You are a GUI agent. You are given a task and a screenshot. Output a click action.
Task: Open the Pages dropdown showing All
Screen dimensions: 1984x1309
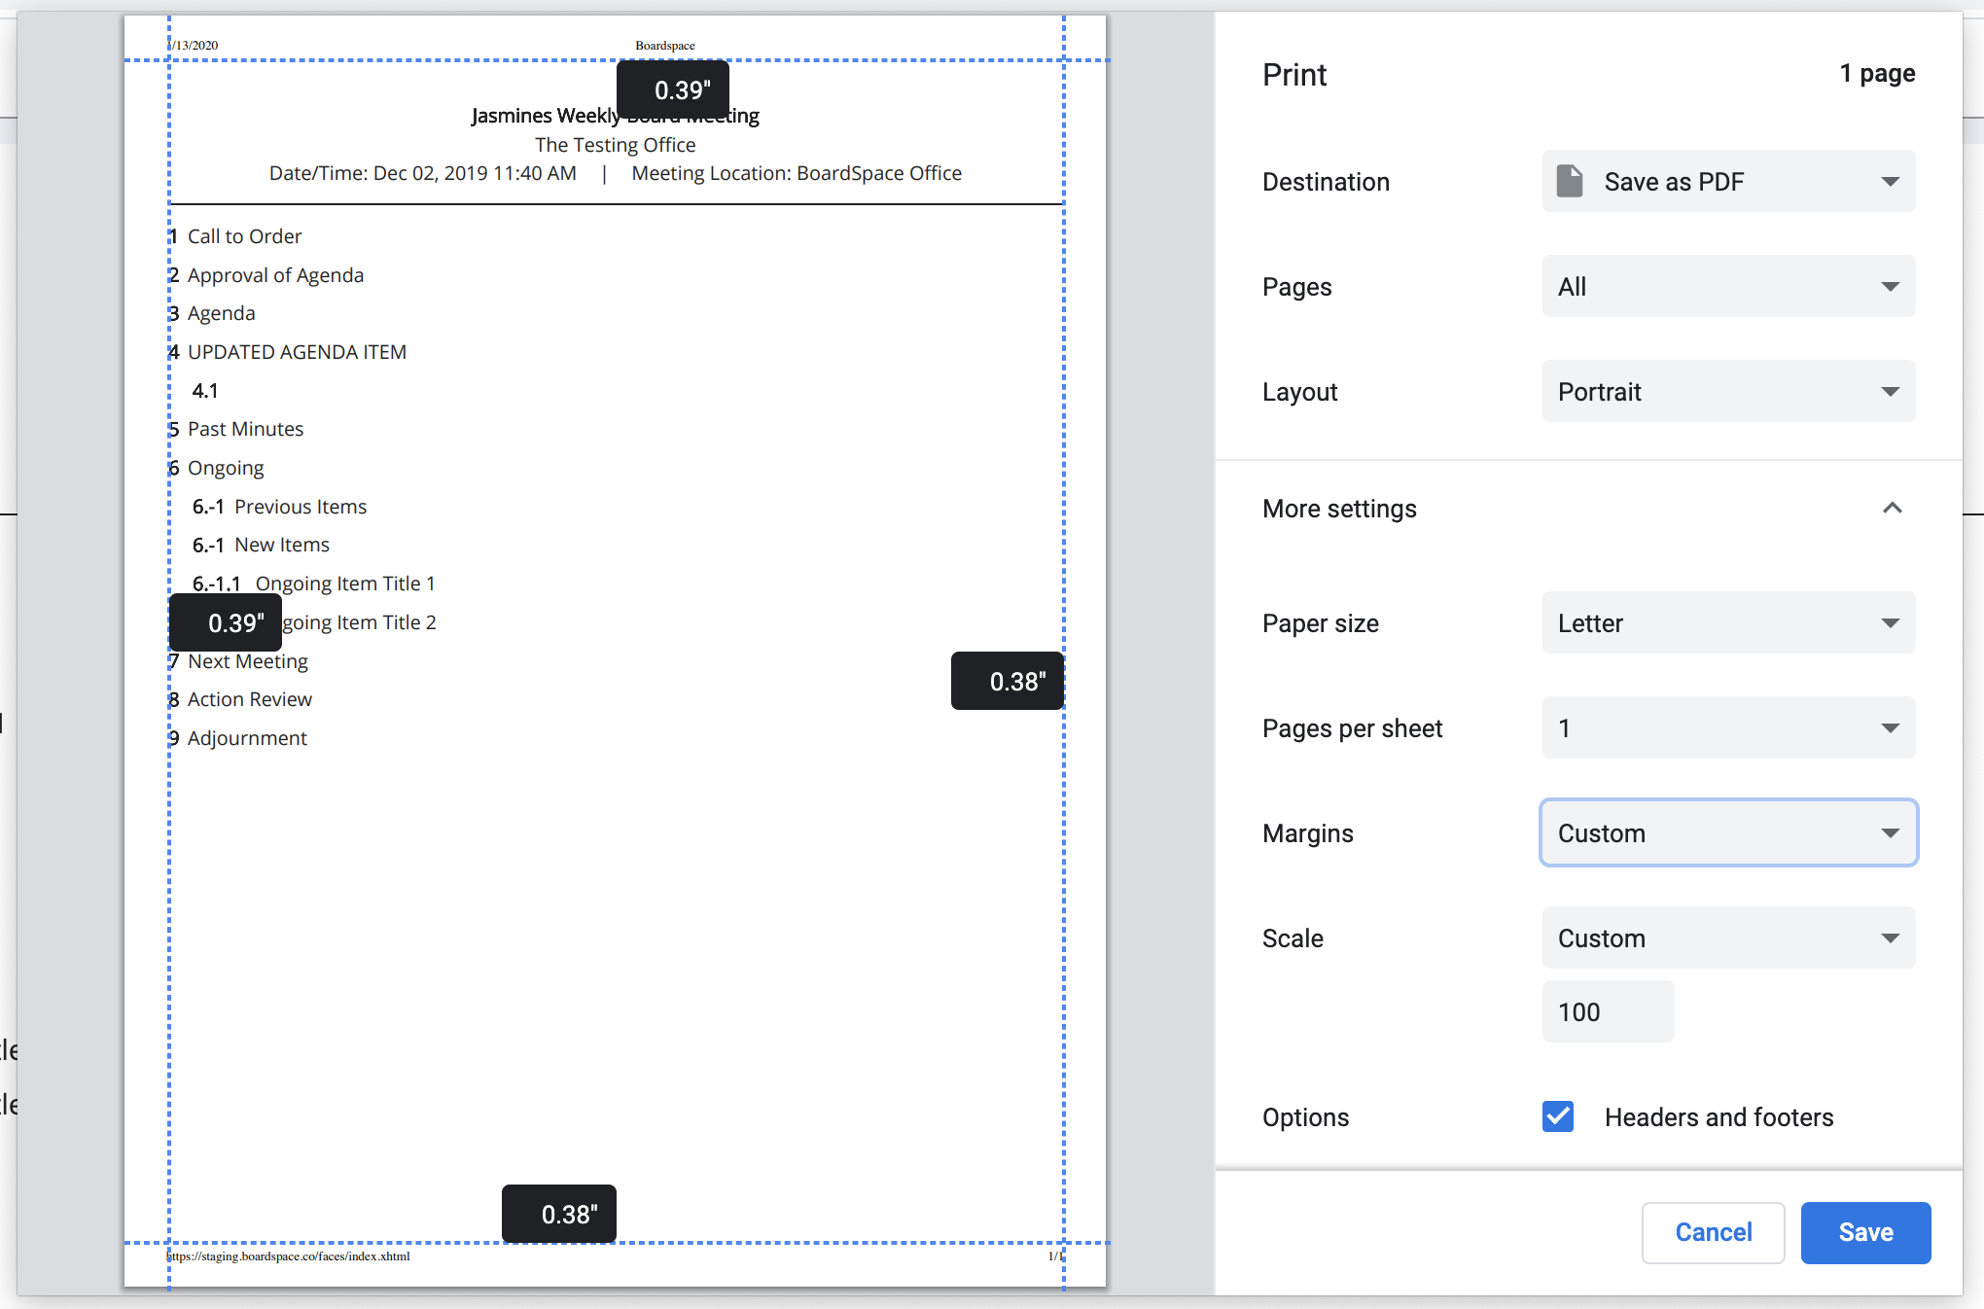(x=1728, y=286)
